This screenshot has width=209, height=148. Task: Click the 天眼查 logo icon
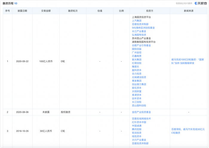(x=201, y=3)
